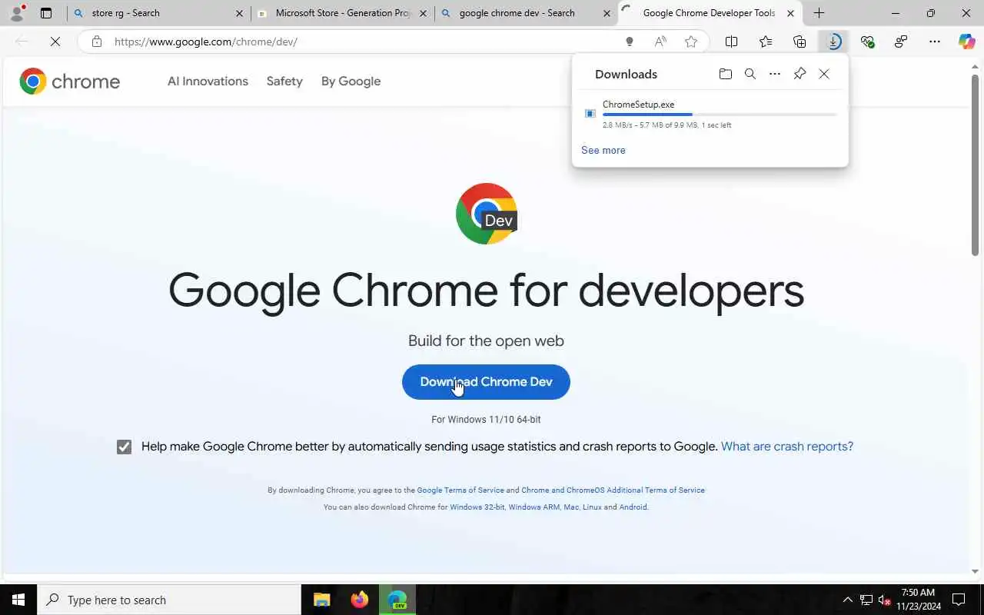The image size is (984, 615).
Task: Add this page to favorites star
Action: point(691,42)
